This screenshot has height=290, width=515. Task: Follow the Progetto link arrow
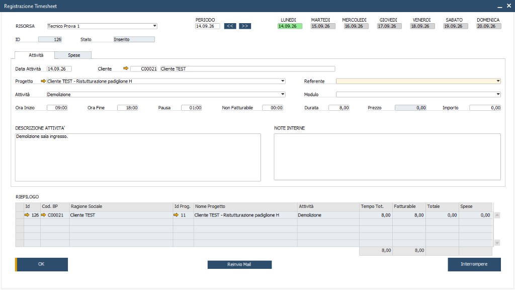pos(43,81)
